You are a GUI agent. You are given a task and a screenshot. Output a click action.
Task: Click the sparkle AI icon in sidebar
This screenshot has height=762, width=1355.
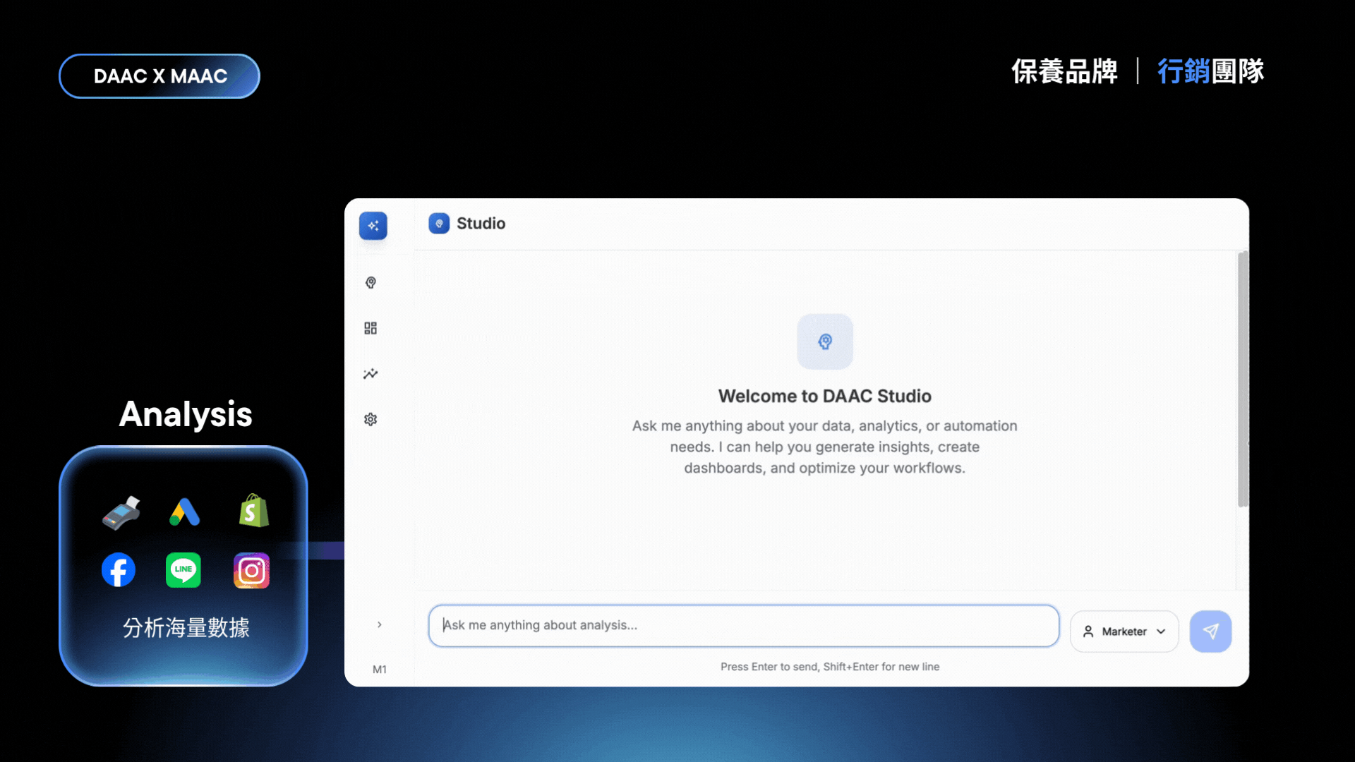click(x=373, y=226)
